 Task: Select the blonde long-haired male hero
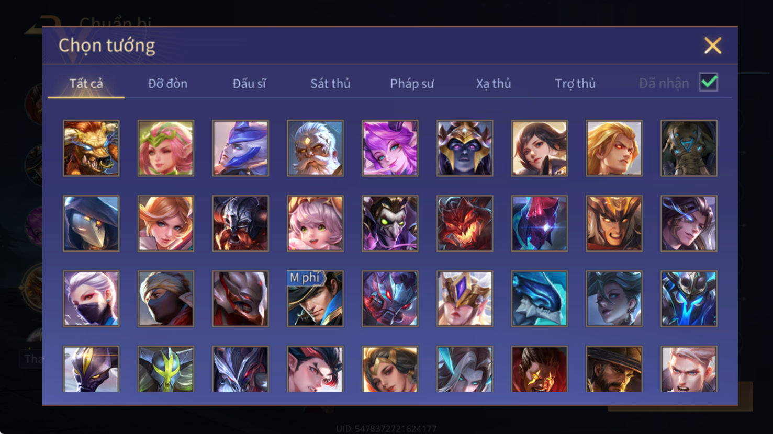point(614,148)
